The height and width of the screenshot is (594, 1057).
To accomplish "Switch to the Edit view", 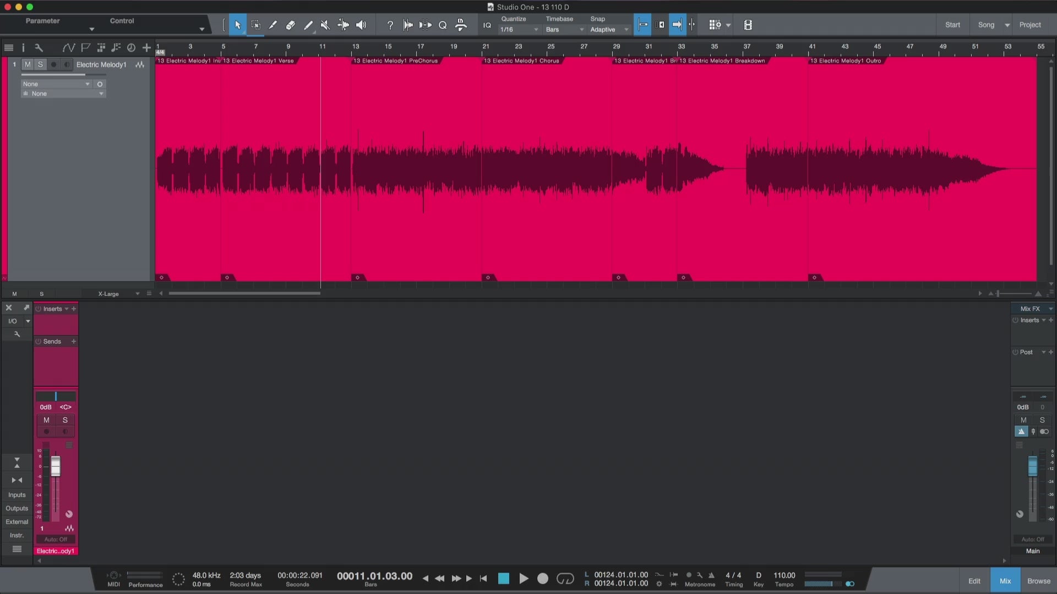I will (974, 581).
